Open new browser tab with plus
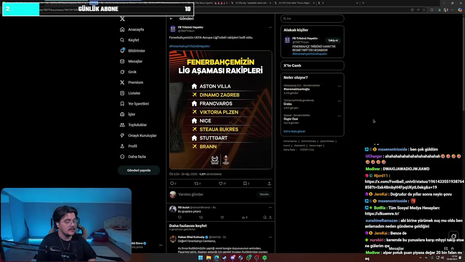Screen dimensions: 465x262 [x=363, y=3]
